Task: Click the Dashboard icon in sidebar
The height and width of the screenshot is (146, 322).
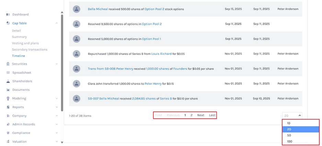Action: (8, 15)
